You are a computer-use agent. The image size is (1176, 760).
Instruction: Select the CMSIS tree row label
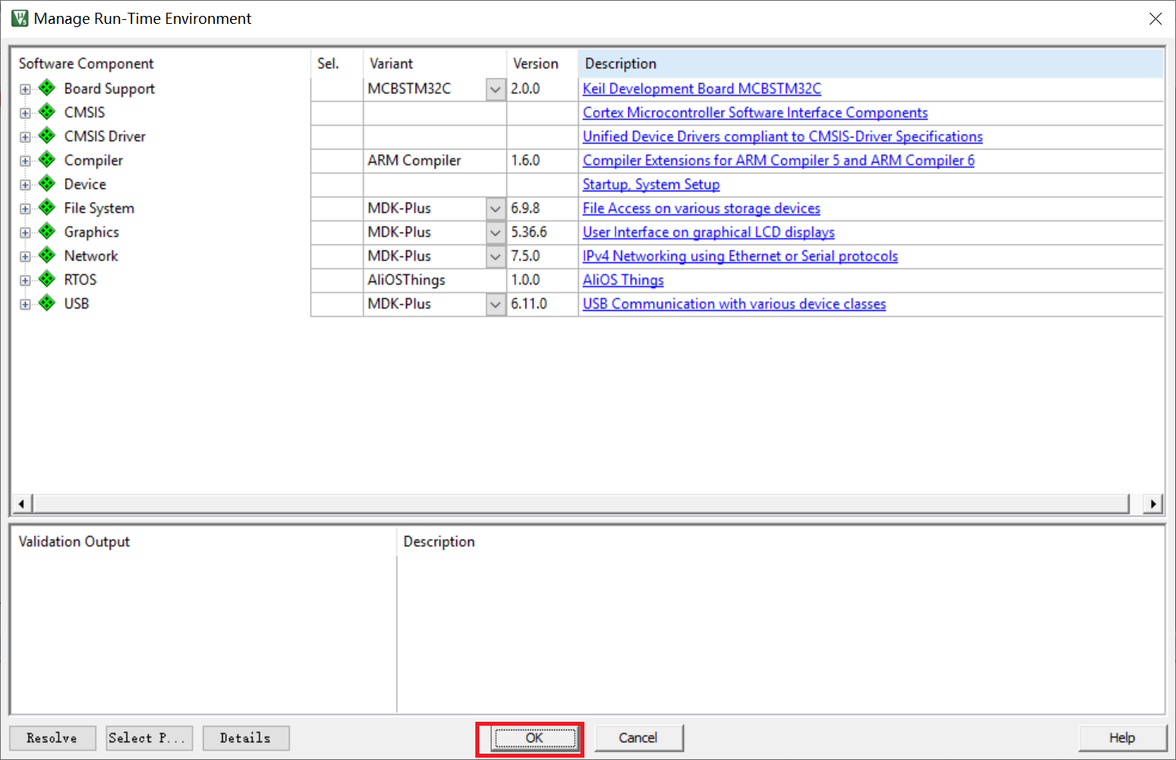pyautogui.click(x=84, y=112)
